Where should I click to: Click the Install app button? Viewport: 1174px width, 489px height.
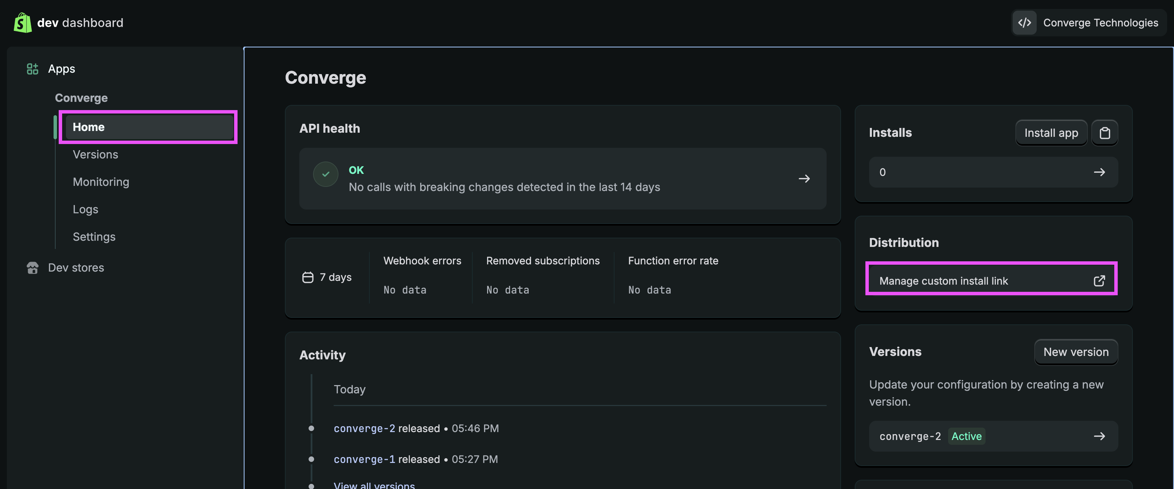[x=1051, y=132]
